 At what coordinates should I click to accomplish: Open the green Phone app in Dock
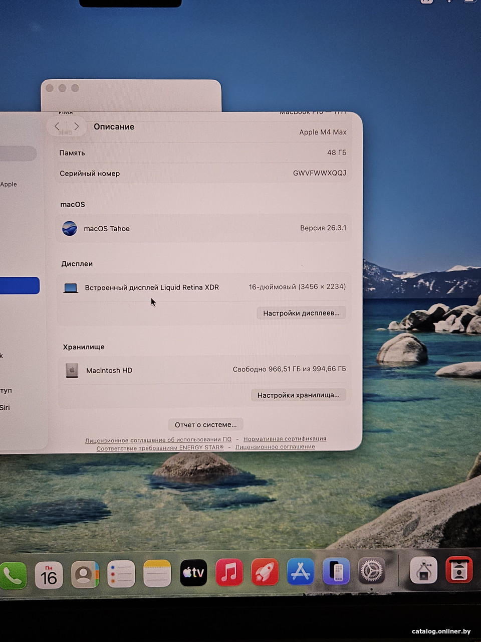(12, 575)
